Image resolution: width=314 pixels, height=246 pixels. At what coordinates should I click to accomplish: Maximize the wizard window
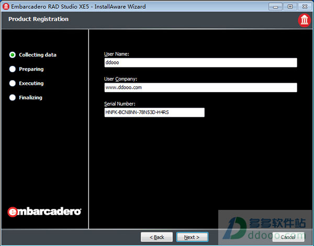(x=290, y=7)
